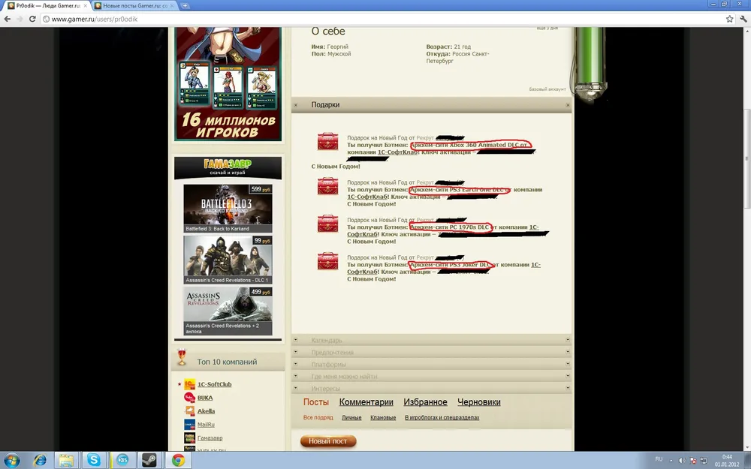Screen dimensions: 751x469
Task: Click the Гамазавр скачай и играй banner
Action: (228, 167)
